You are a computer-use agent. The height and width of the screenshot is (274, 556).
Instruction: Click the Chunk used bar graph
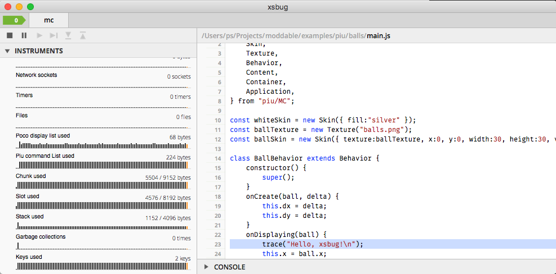coord(103,186)
